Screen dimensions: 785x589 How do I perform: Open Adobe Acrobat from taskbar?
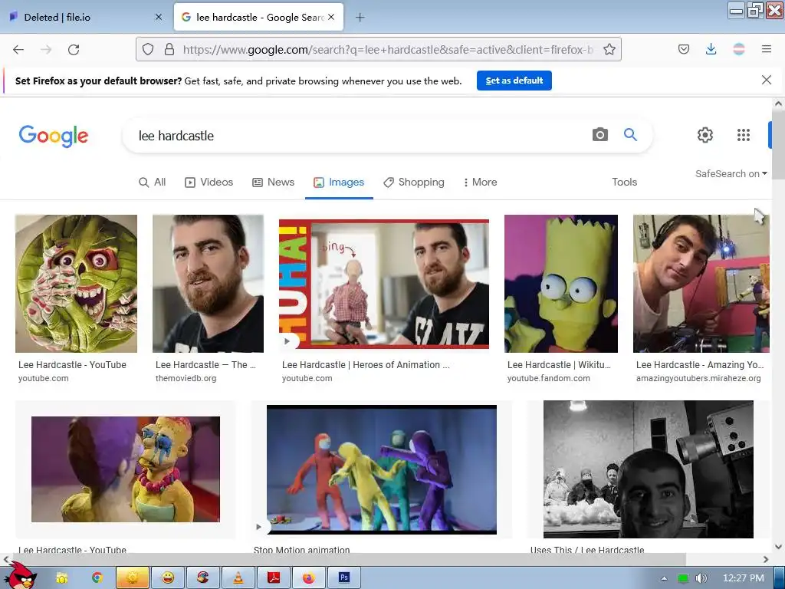coord(274,577)
